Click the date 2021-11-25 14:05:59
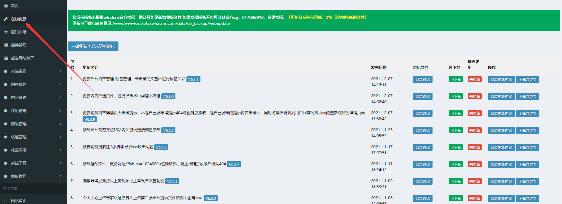The width and height of the screenshot is (562, 204). coord(382,133)
